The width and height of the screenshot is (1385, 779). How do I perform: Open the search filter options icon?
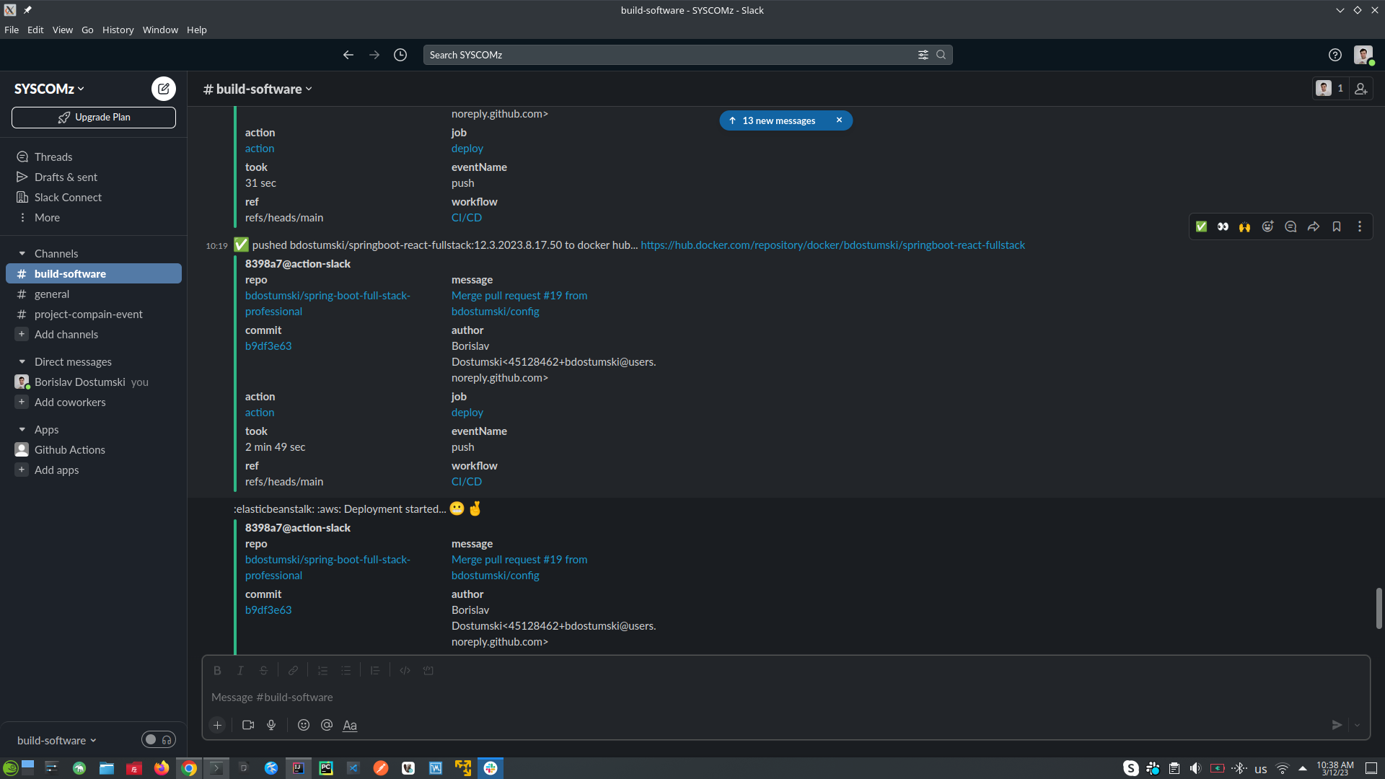point(923,55)
